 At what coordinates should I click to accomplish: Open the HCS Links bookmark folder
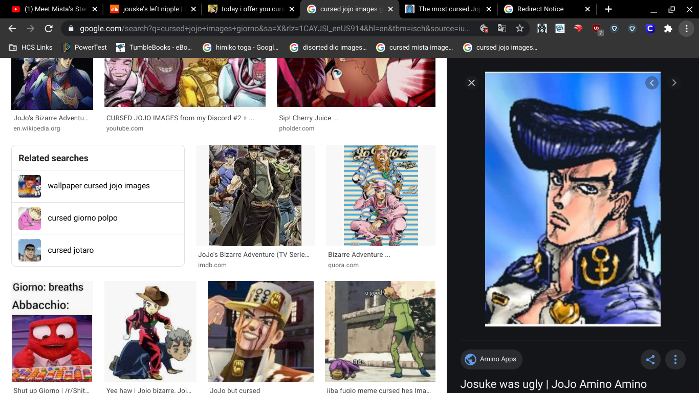(31, 47)
